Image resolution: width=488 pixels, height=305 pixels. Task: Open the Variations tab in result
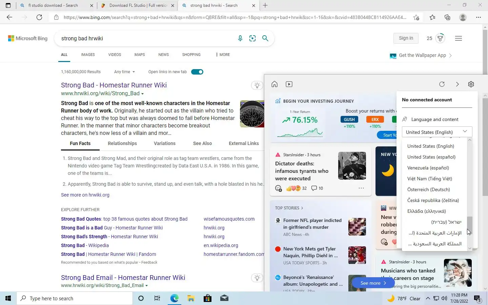(165, 143)
